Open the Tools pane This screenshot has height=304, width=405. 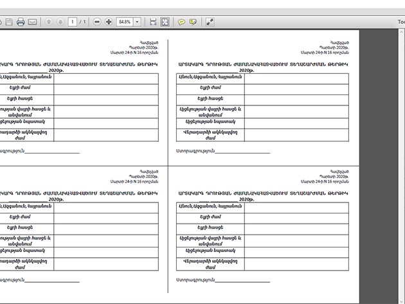[x=401, y=22]
